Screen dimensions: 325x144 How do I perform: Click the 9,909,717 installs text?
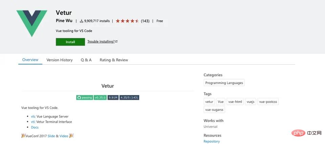point(97,21)
